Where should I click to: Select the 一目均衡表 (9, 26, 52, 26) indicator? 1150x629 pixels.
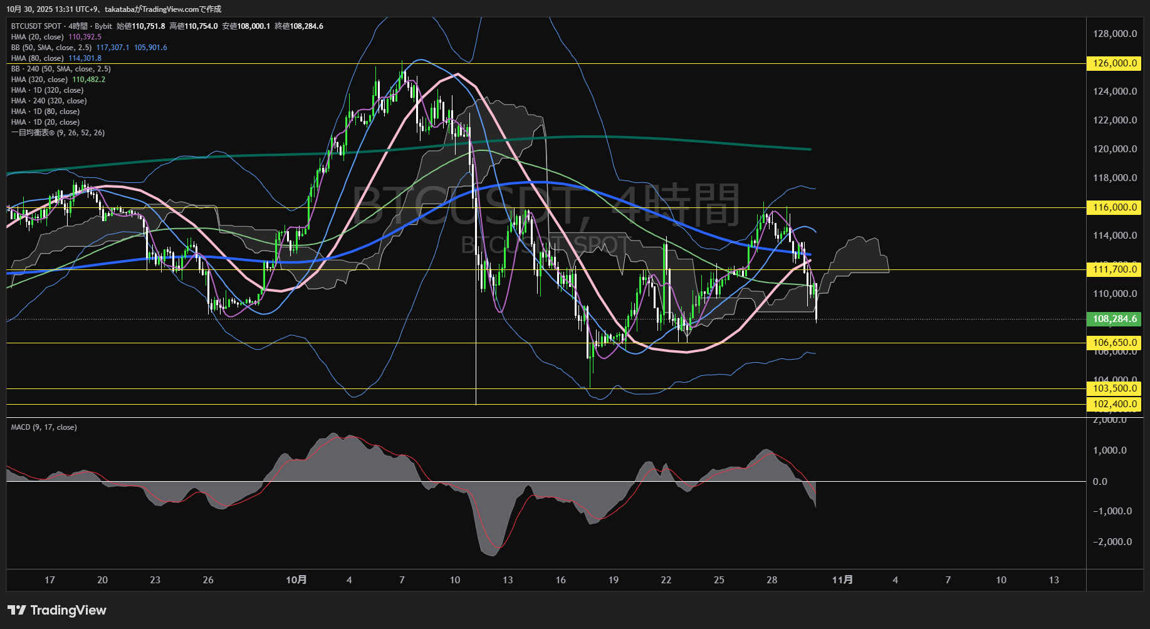58,133
